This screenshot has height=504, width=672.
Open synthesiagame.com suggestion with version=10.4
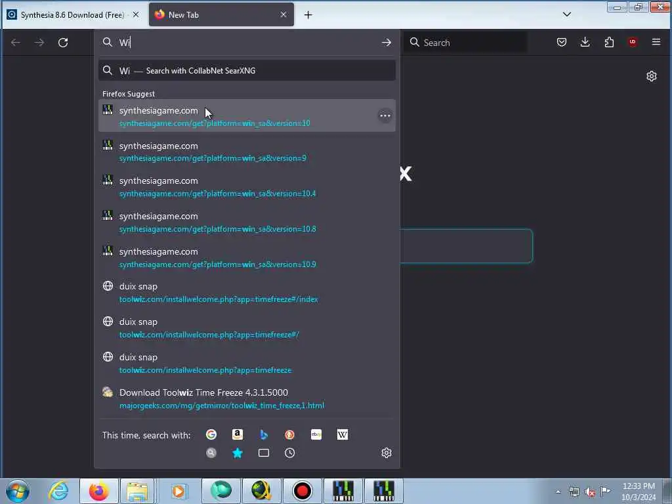[247, 187]
